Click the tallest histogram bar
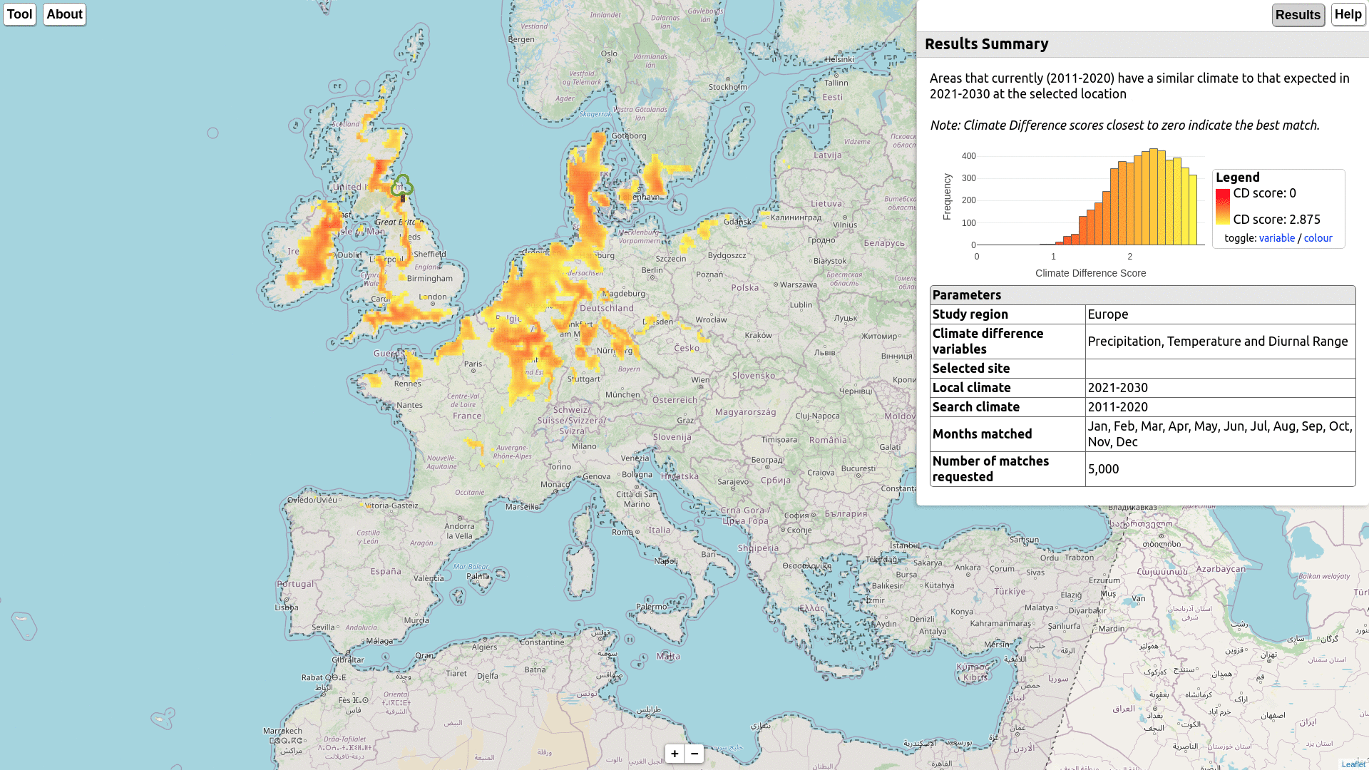Screen dimensions: 1369x770 pos(1154,197)
